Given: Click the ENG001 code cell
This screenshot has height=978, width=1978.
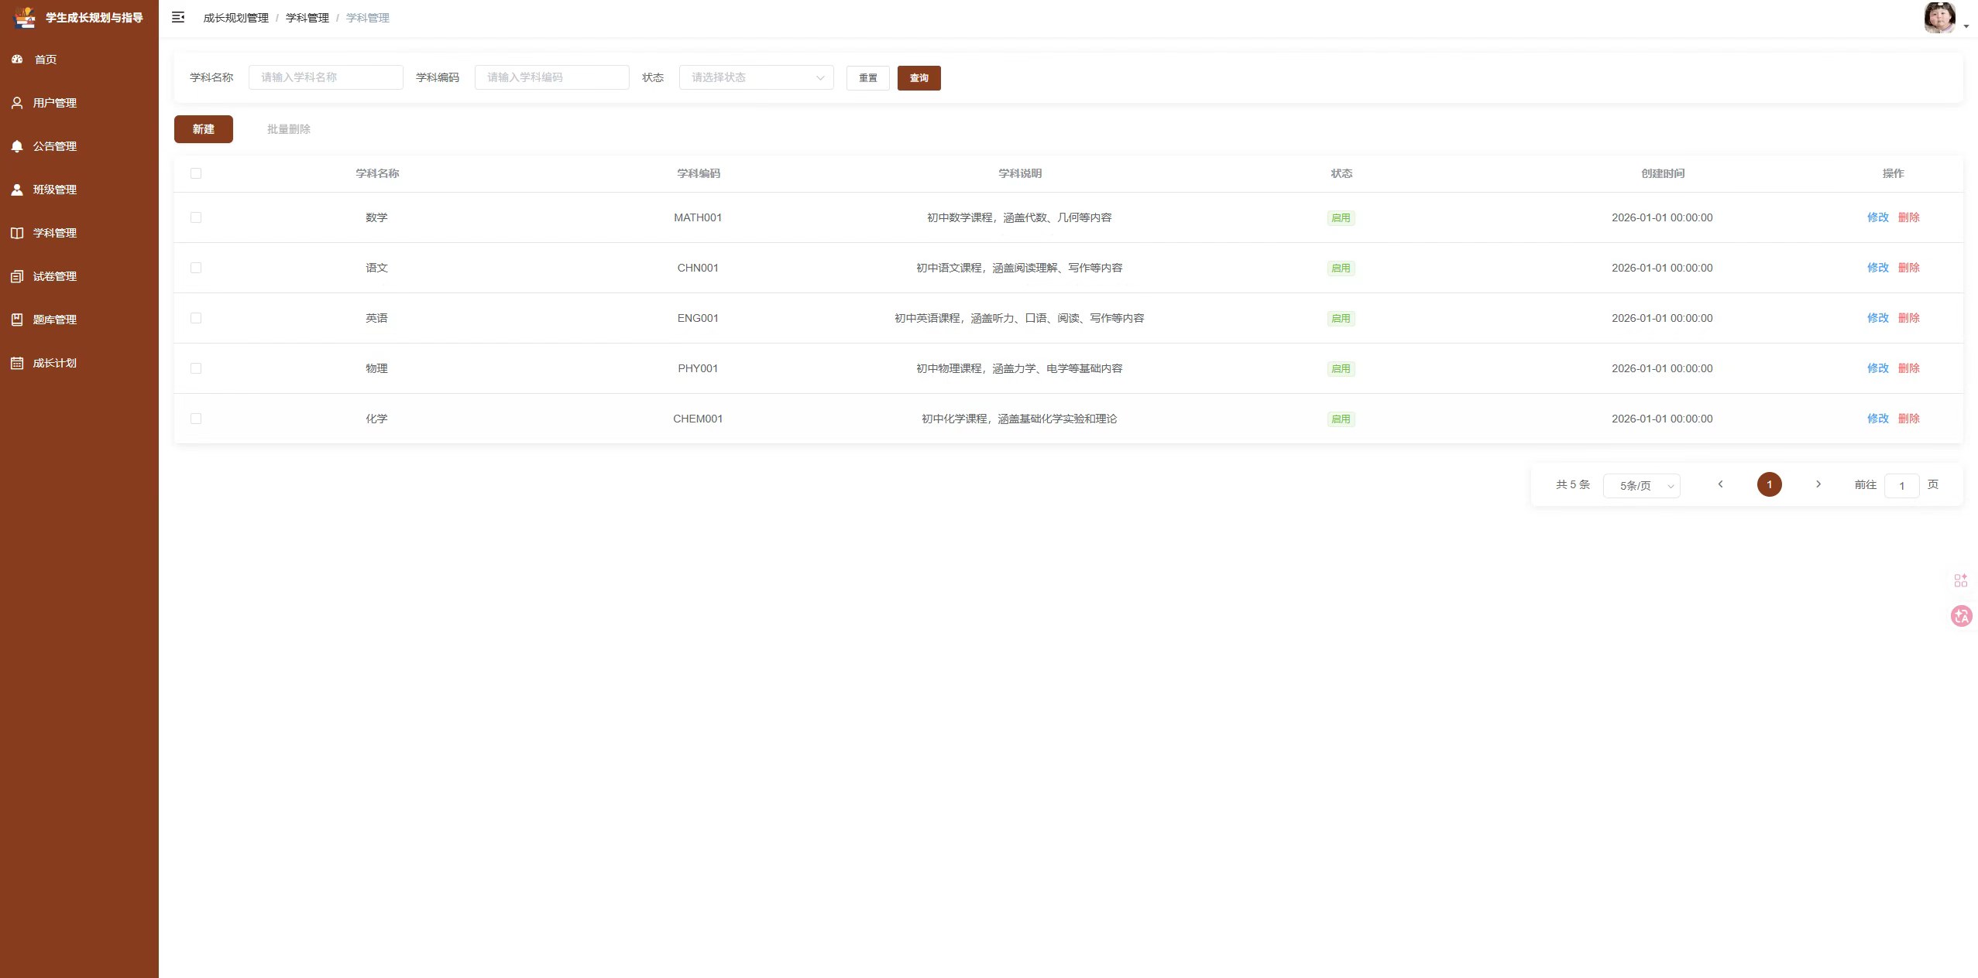Looking at the screenshot, I should (698, 318).
